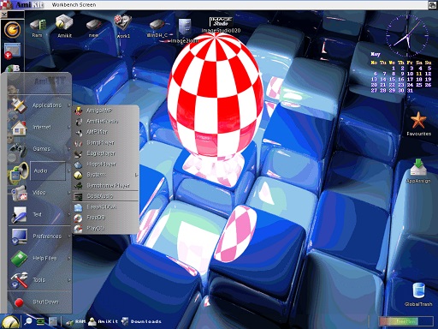The width and height of the screenshot is (438, 329).
Task: Select day 17 in the May calendar
Action: pyautogui.click(x=410, y=80)
